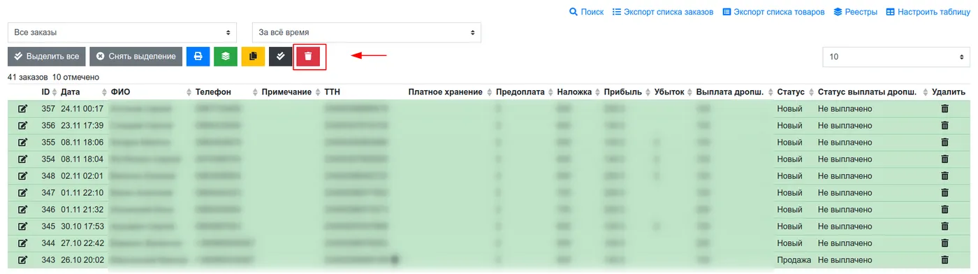Image resolution: width=978 pixels, height=274 pixels.
Task: Open edit icon for order 348
Action: tap(22, 176)
